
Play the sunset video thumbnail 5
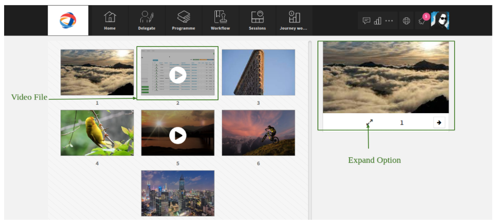click(178, 136)
